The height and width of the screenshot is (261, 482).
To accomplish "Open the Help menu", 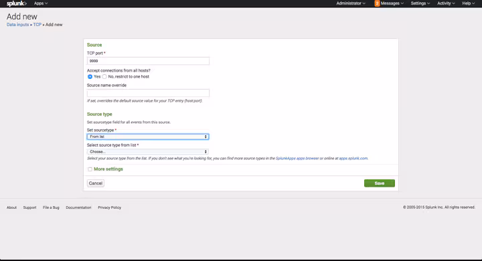I will coord(468,3).
